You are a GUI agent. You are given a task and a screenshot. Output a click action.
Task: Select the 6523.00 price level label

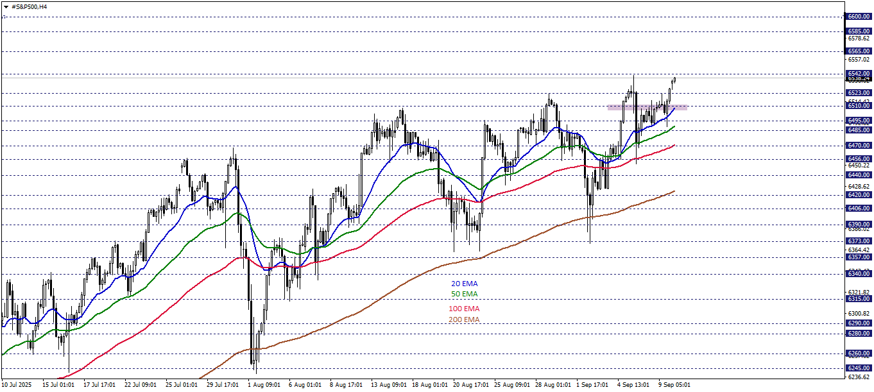click(x=859, y=93)
